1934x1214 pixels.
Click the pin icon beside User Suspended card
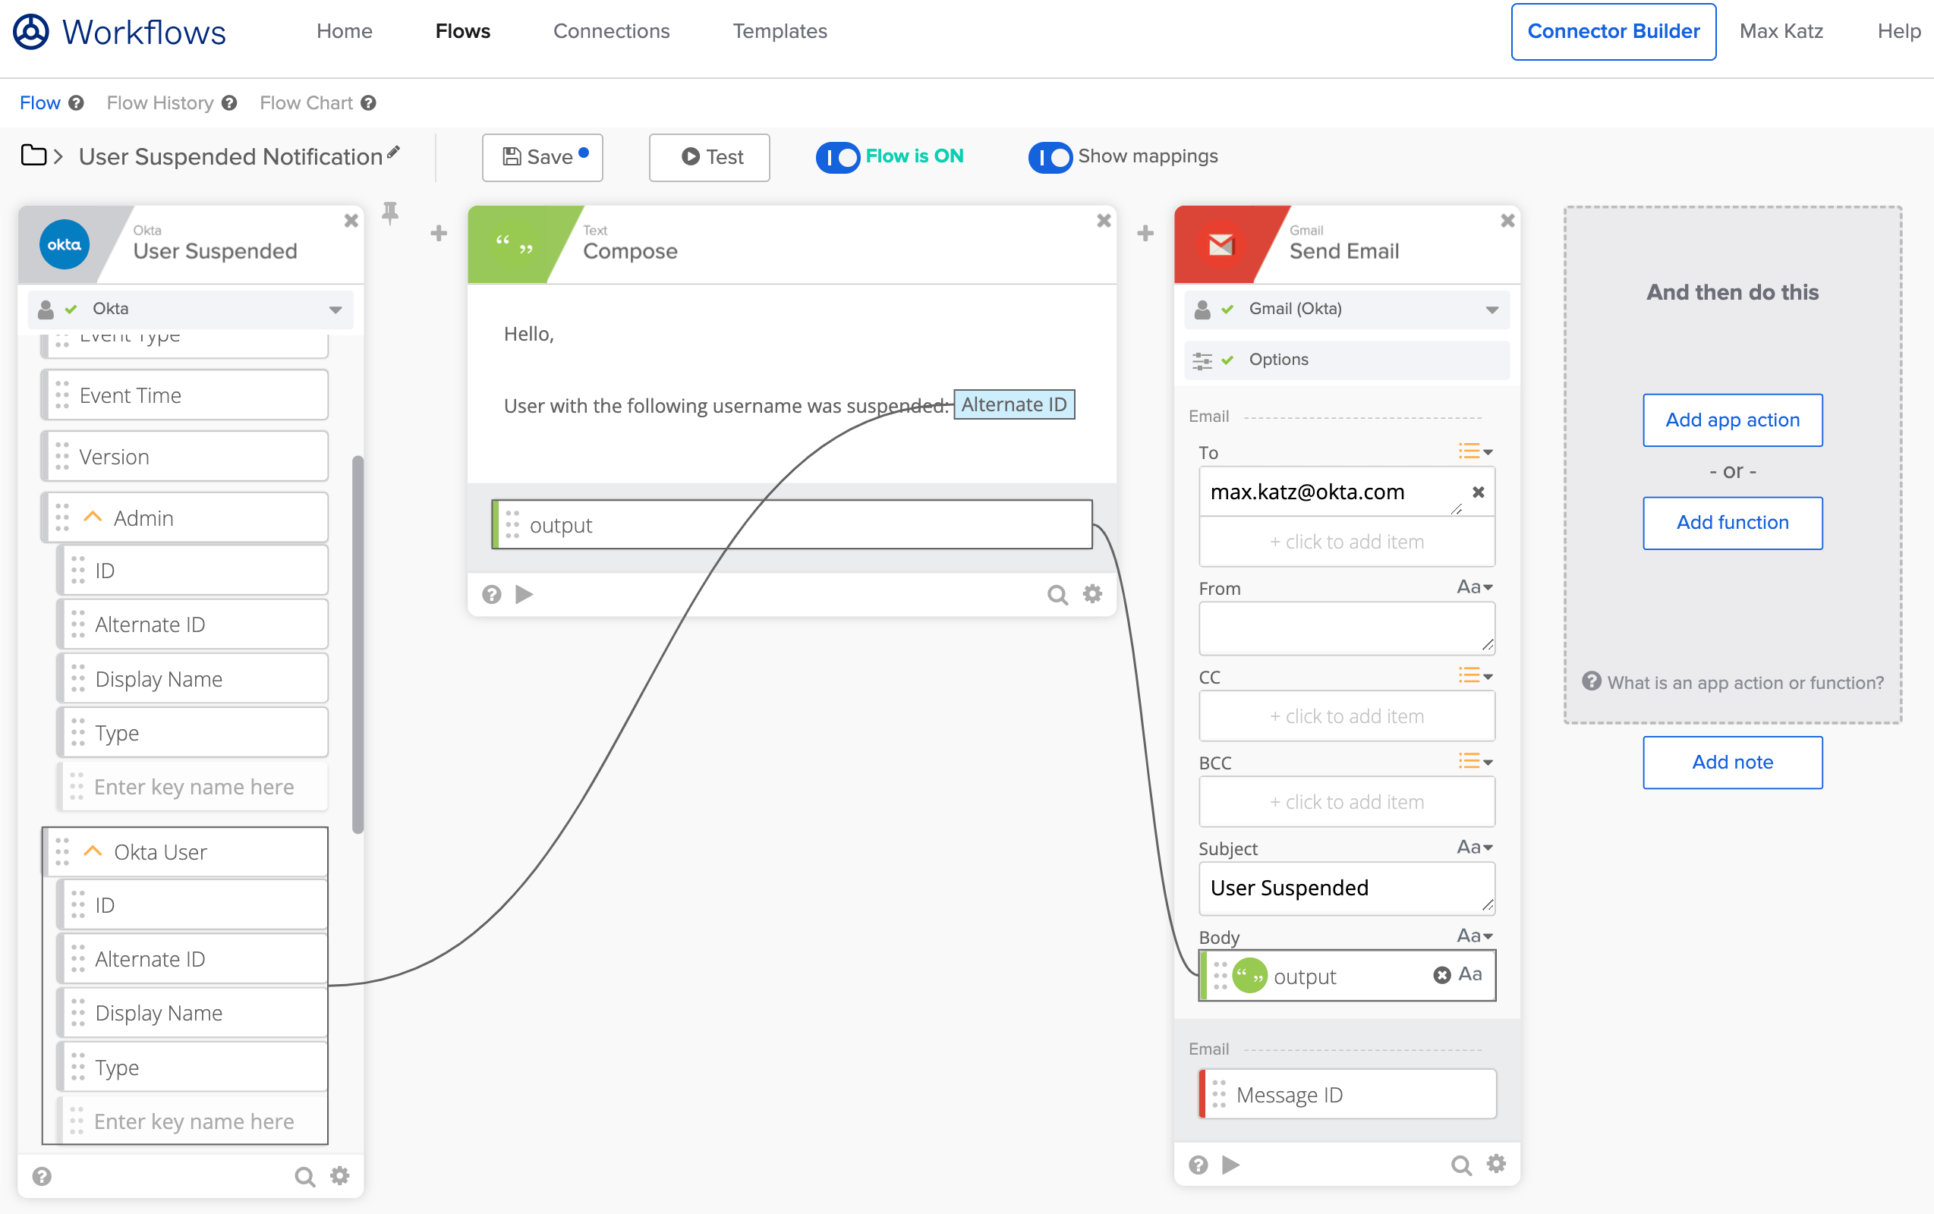[x=389, y=212]
